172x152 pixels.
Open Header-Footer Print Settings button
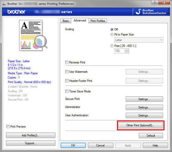(x=144, y=81)
